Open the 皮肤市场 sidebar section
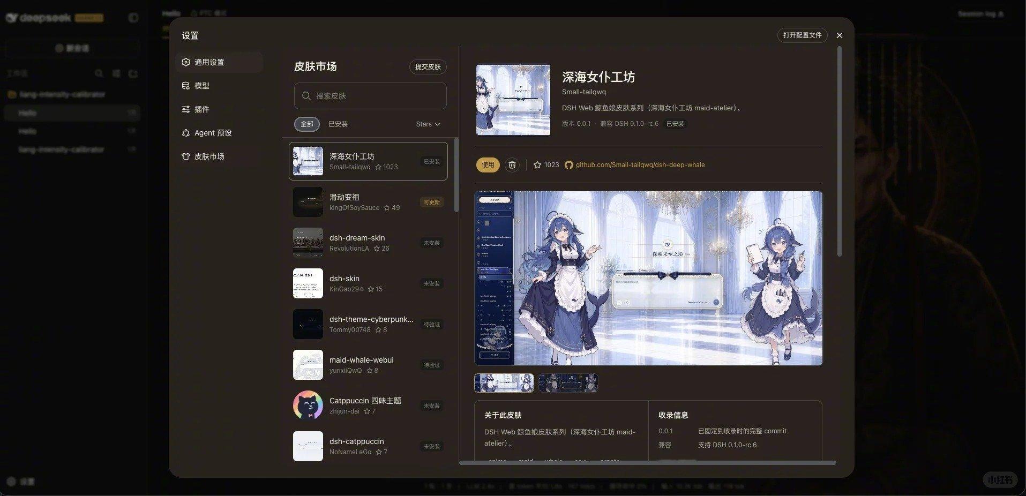Viewport: 1026px width, 496px height. [219, 156]
